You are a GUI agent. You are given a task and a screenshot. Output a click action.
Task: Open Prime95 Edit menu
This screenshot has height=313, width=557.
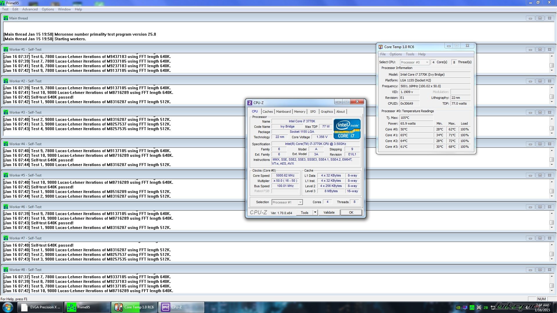pyautogui.click(x=15, y=9)
